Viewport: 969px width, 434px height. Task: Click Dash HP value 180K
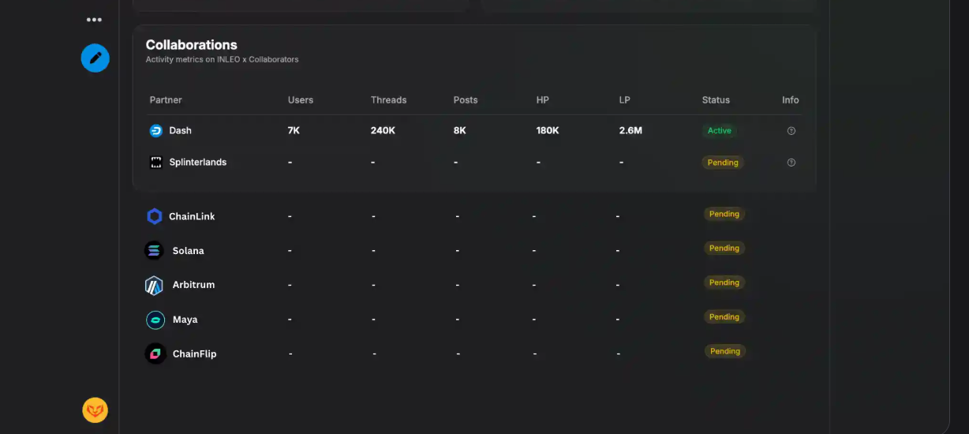pos(548,131)
